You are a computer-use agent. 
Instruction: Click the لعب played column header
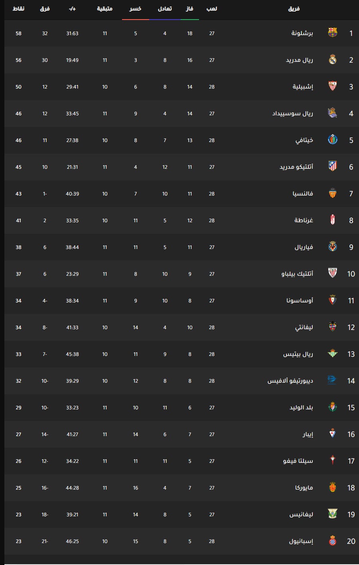[x=211, y=9]
